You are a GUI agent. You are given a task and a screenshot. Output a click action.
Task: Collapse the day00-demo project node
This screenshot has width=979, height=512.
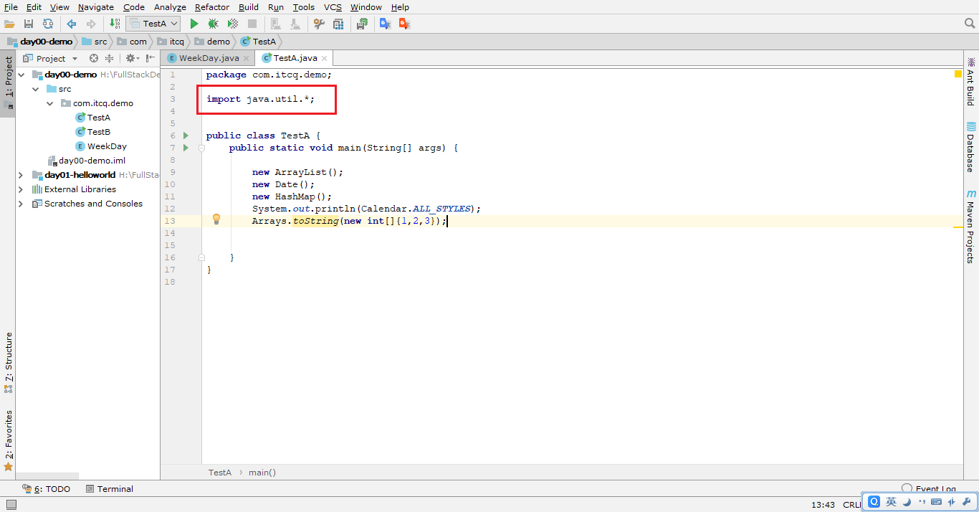(x=22, y=75)
